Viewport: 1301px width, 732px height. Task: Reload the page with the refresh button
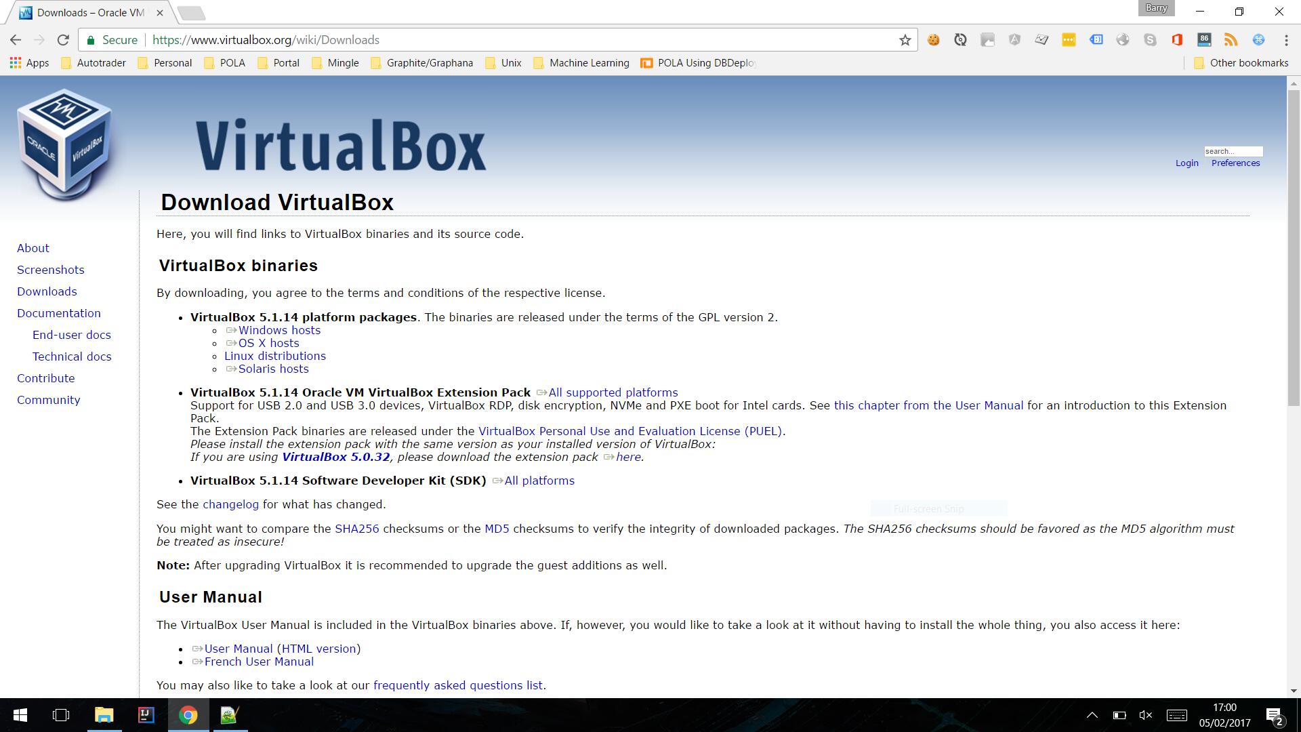coord(63,40)
